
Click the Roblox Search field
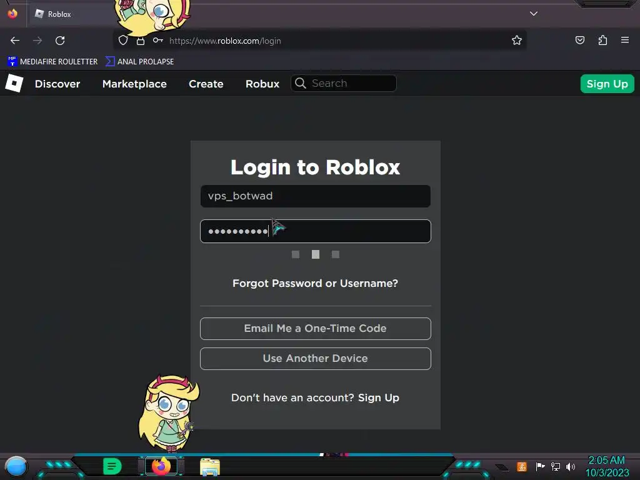344,83
